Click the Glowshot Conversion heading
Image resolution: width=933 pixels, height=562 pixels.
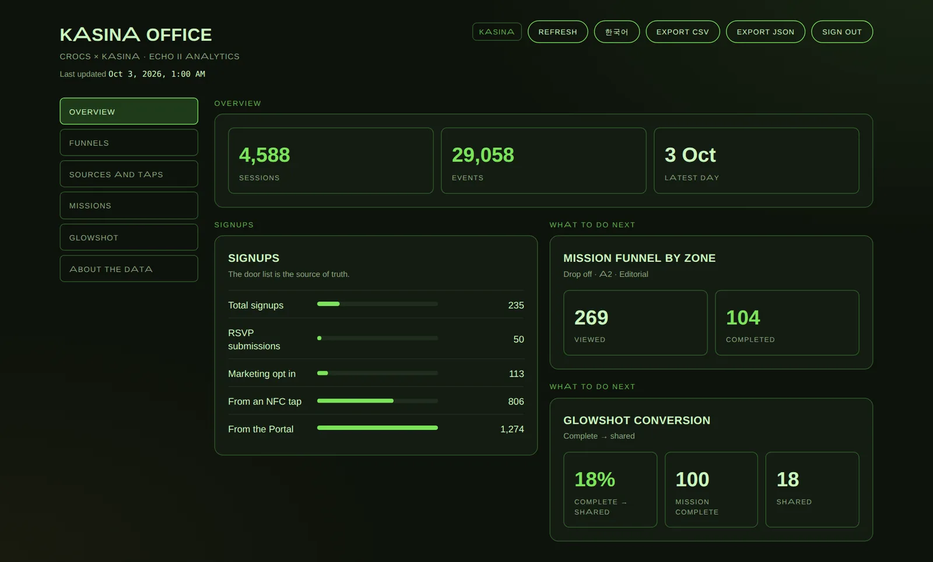637,420
